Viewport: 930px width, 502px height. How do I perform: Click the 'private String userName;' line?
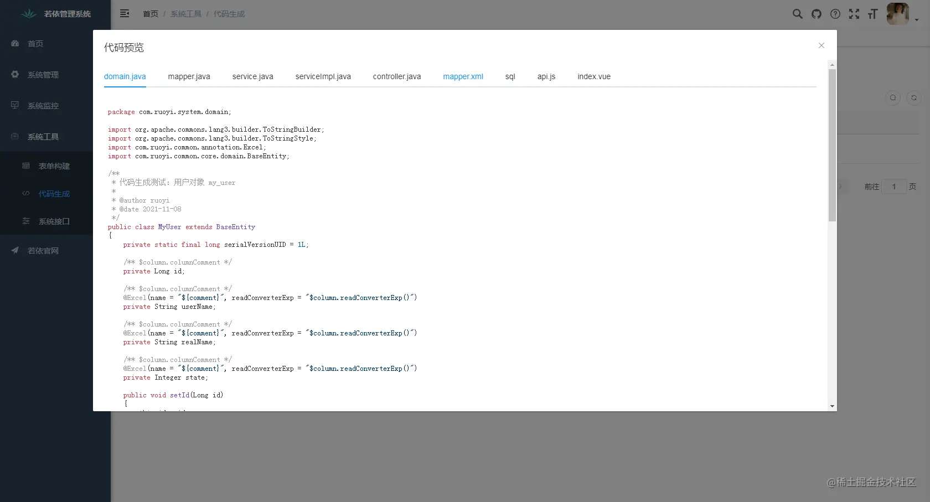(x=169, y=307)
